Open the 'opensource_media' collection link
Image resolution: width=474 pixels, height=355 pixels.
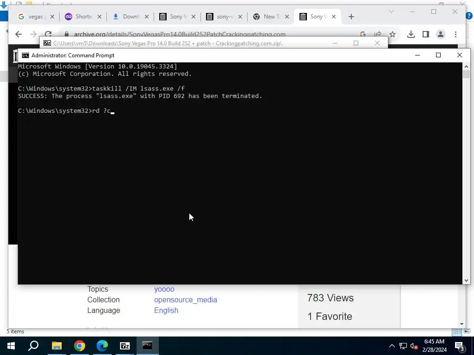[186, 300]
